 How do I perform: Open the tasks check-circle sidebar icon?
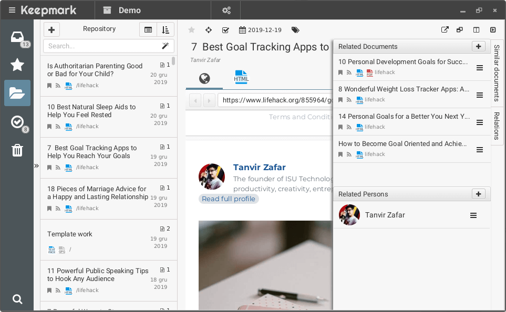[x=17, y=122]
